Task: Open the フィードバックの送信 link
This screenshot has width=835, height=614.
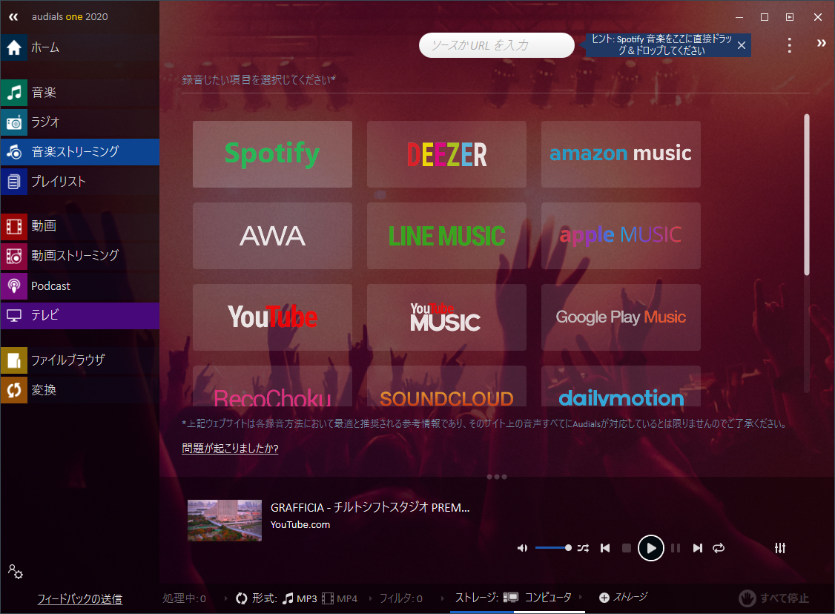Action: click(x=80, y=598)
